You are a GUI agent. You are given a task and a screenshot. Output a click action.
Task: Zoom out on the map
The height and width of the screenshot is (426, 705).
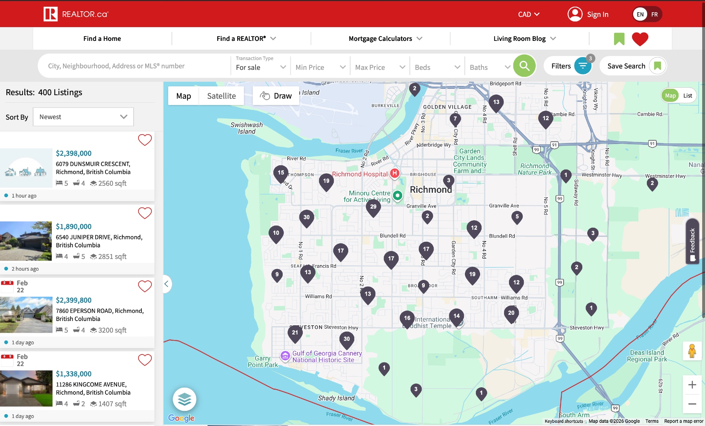coord(692,404)
